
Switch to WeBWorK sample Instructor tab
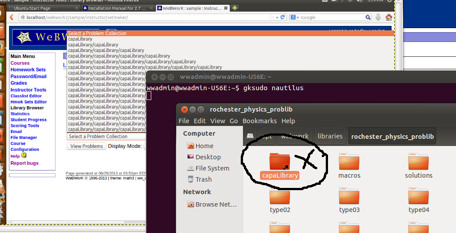point(192,8)
